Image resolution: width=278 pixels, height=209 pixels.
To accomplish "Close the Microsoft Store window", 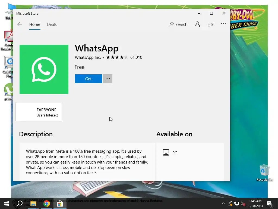I will coord(224,14).
